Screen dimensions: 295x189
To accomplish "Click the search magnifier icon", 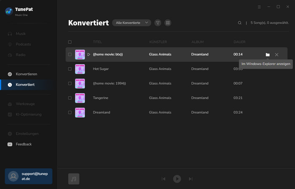I will click(239, 23).
